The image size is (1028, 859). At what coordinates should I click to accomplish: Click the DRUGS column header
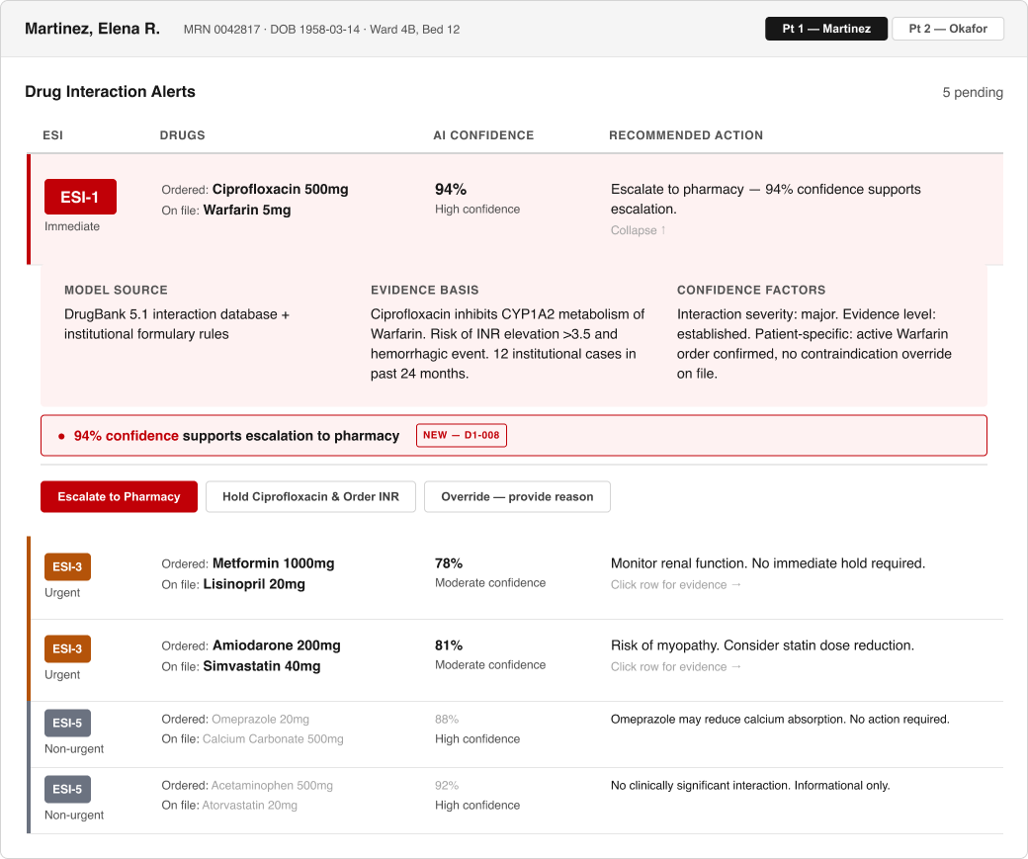[x=182, y=135]
